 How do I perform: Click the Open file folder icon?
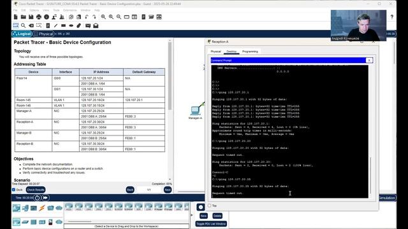[x=24, y=17]
